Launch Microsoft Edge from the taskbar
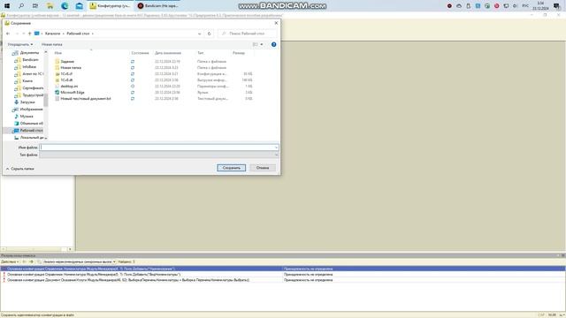Image resolution: width=566 pixels, height=318 pixels. [65, 6]
